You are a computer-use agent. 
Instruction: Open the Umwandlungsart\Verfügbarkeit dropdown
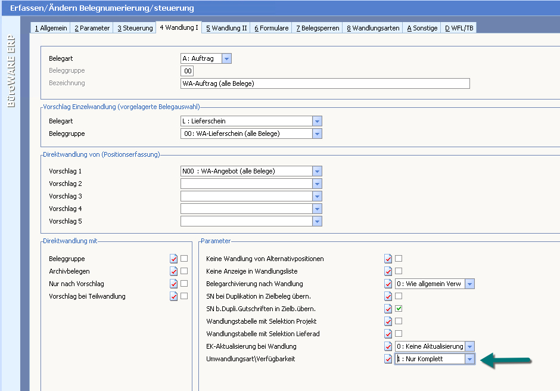click(469, 359)
